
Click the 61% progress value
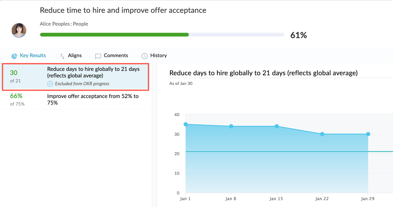point(298,35)
